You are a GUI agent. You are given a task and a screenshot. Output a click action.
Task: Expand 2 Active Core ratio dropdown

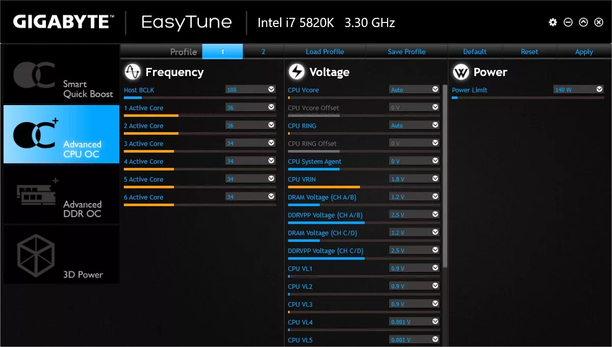point(271,125)
